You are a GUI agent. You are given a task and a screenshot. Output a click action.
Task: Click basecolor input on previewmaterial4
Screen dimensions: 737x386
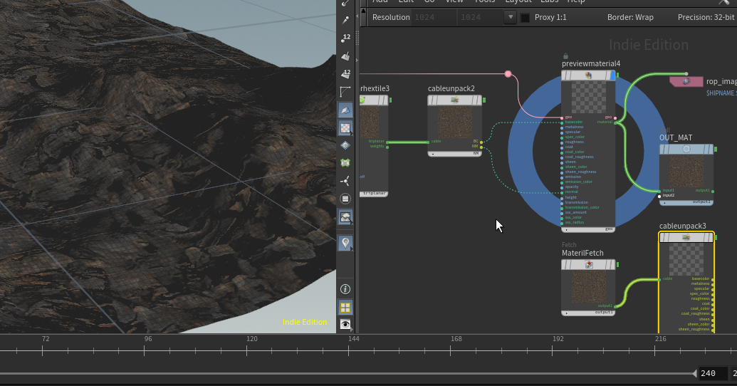click(x=562, y=122)
